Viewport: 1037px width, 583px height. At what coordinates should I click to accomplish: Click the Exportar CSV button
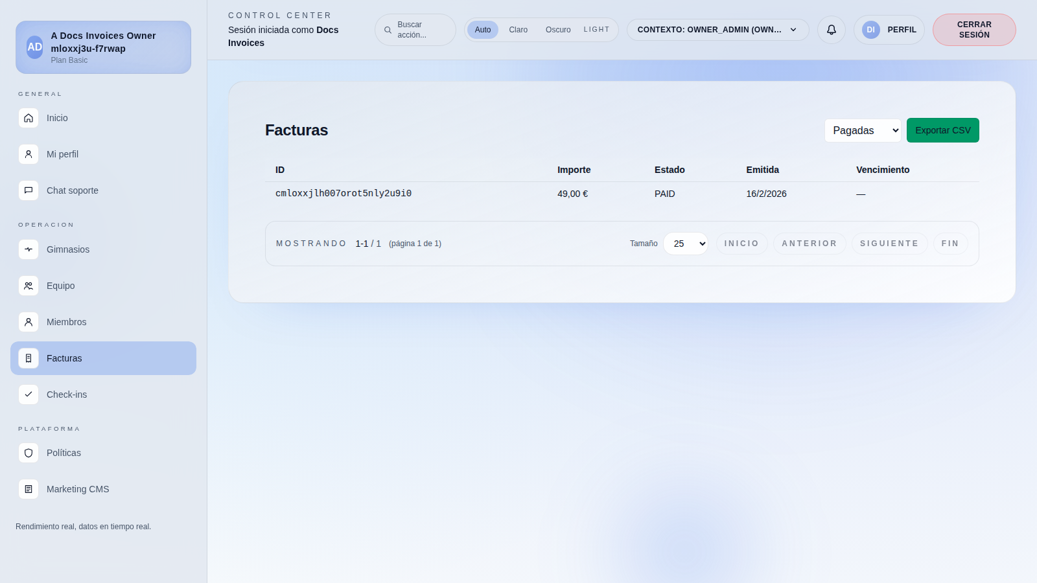[942, 130]
